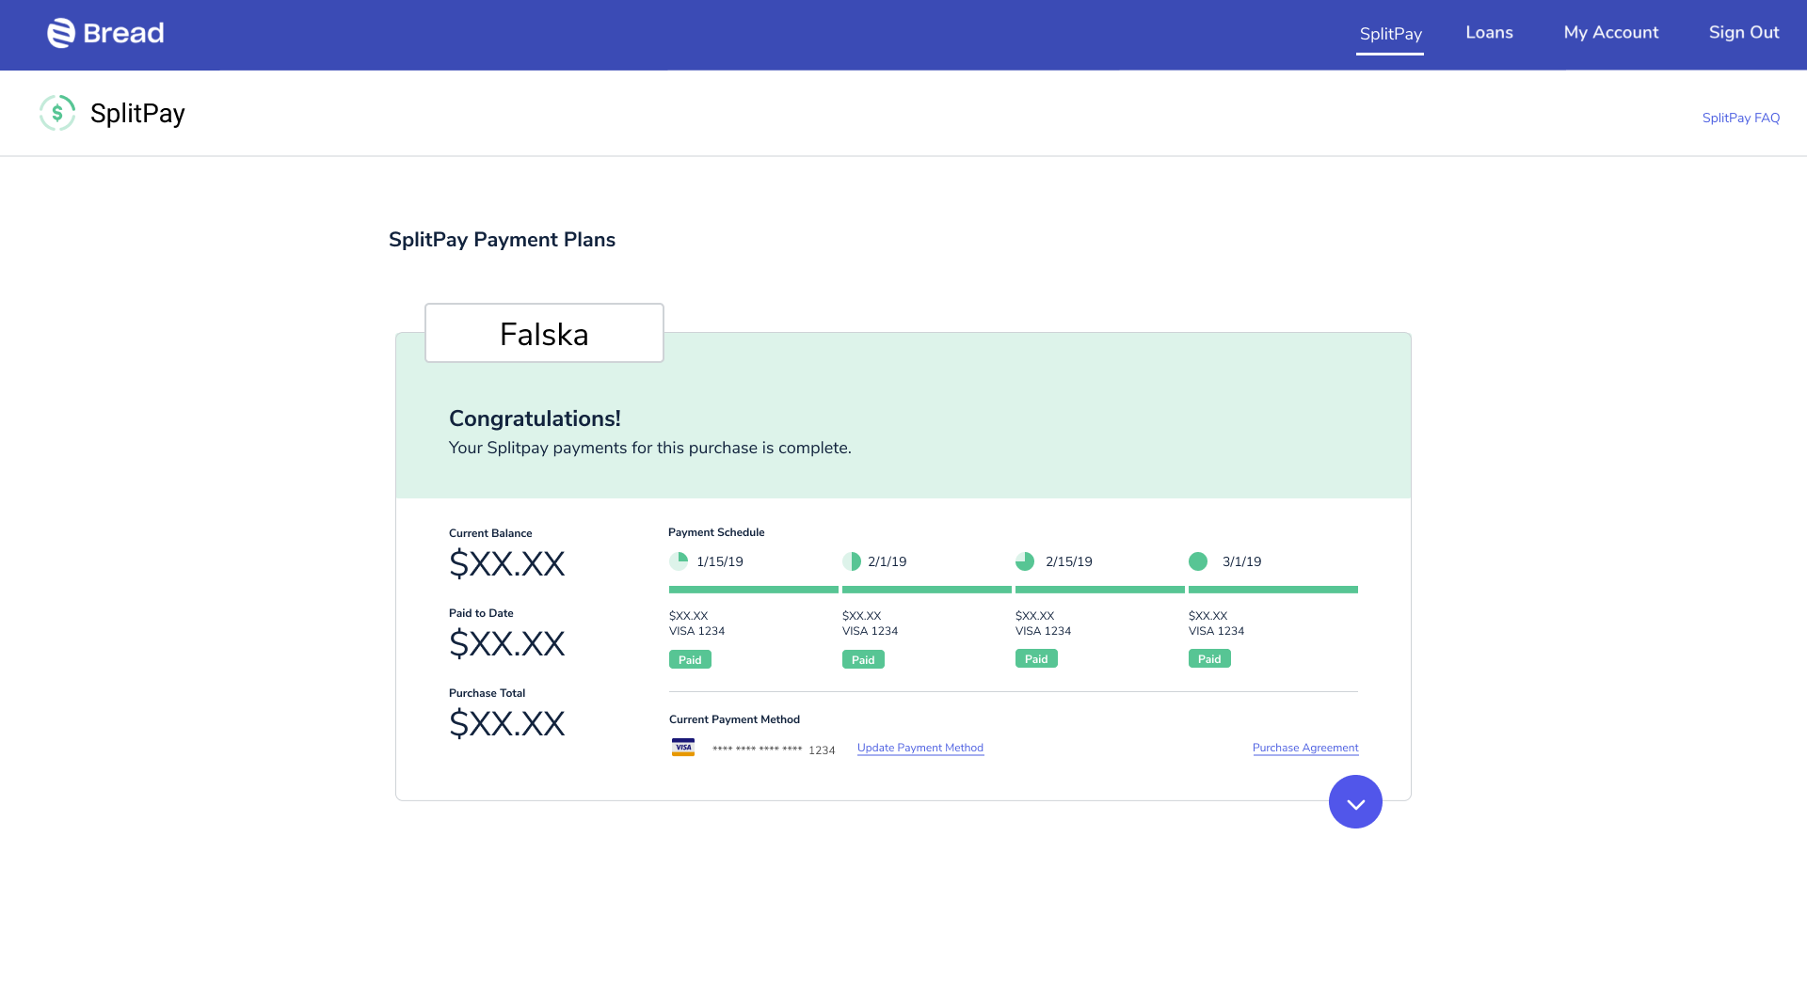Click the 1/15/19 schedule date
This screenshot has height=994, width=1807.
(x=720, y=561)
